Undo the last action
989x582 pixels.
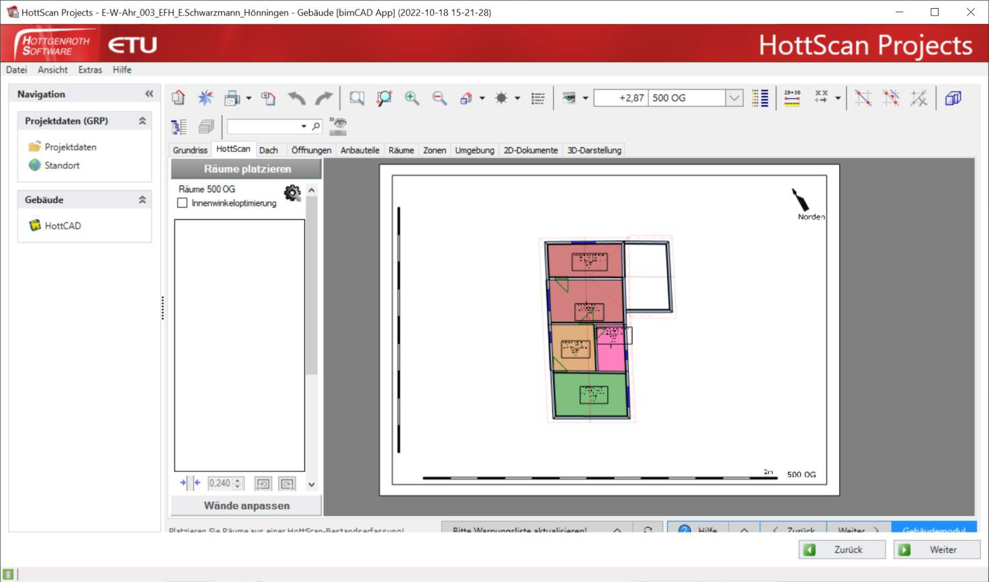[x=296, y=98]
